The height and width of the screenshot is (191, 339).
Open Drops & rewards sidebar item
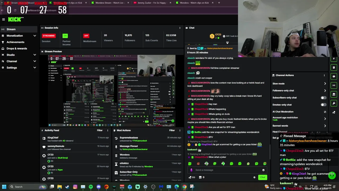(x=19, y=49)
